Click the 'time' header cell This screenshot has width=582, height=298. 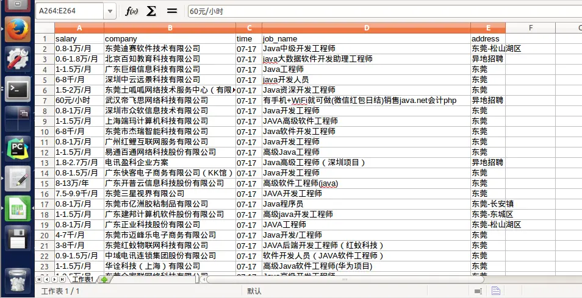[x=249, y=38]
